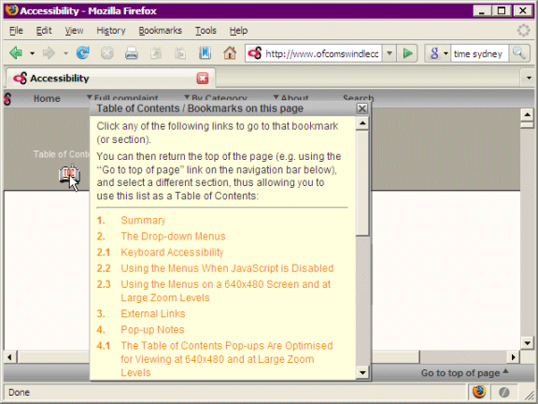Click the search box containing time sydney

[x=479, y=53]
